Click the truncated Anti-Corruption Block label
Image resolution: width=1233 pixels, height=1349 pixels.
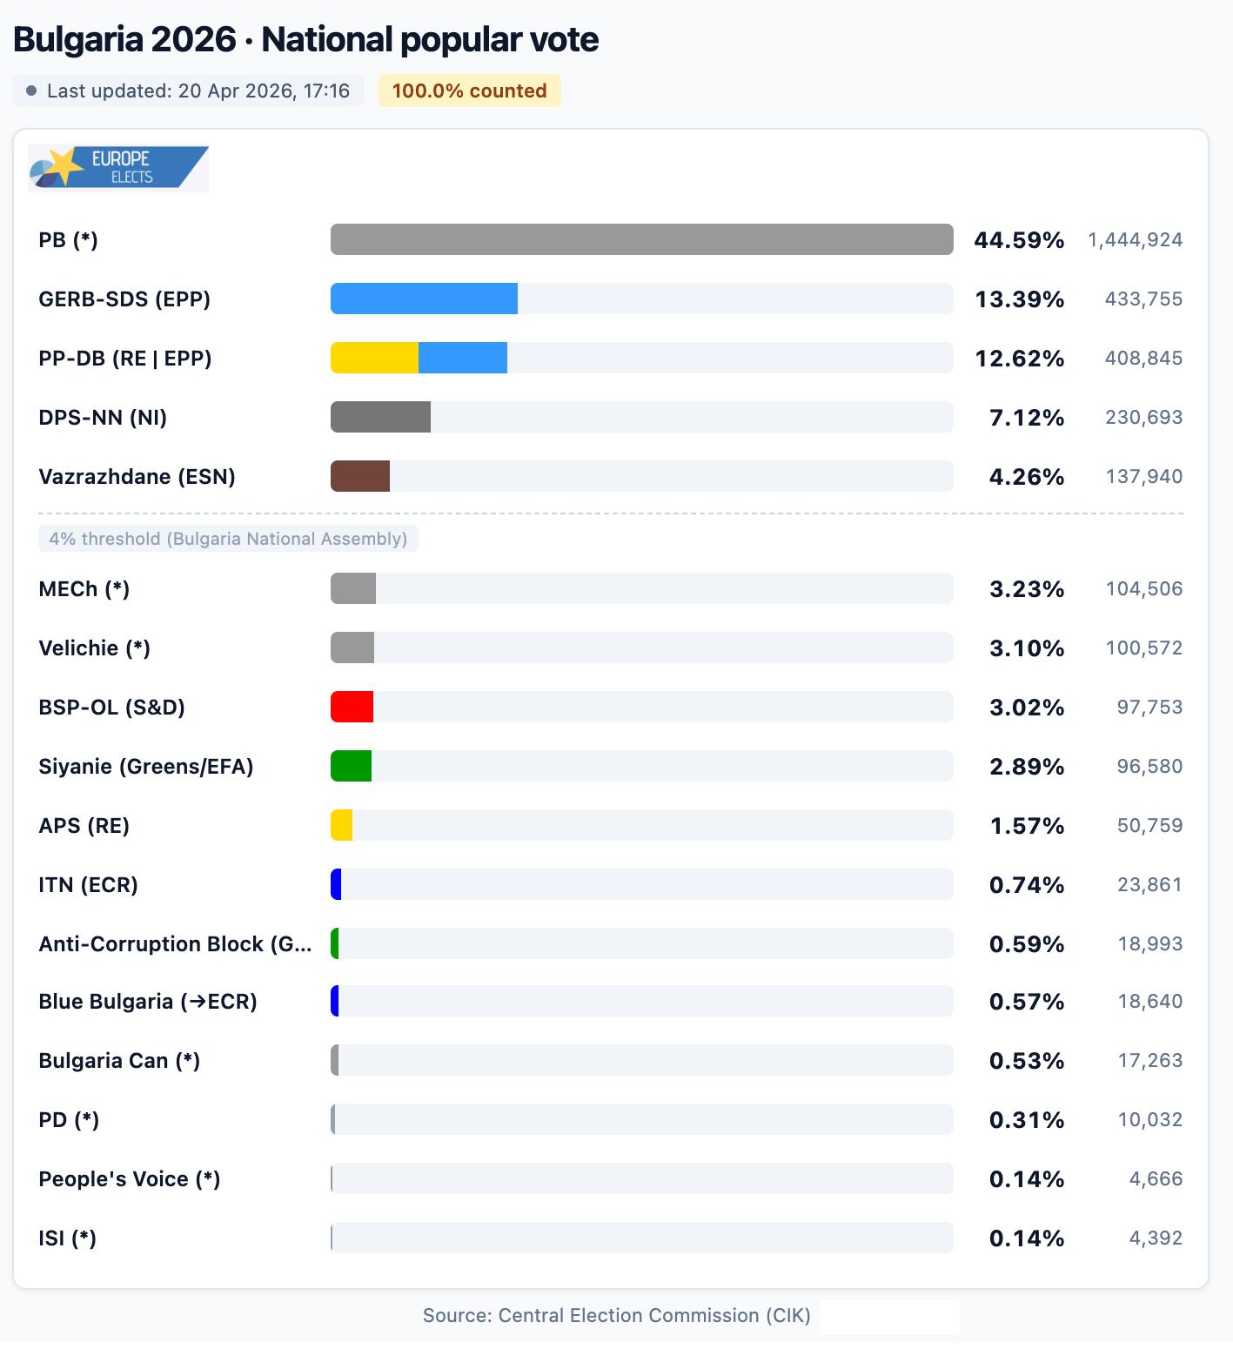point(175,944)
